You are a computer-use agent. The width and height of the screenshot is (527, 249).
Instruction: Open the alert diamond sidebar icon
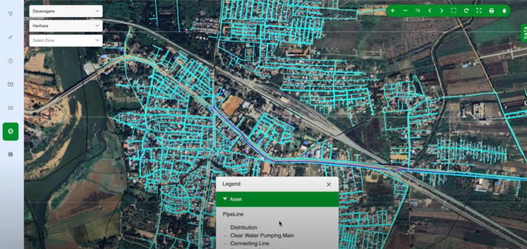(x=10, y=61)
